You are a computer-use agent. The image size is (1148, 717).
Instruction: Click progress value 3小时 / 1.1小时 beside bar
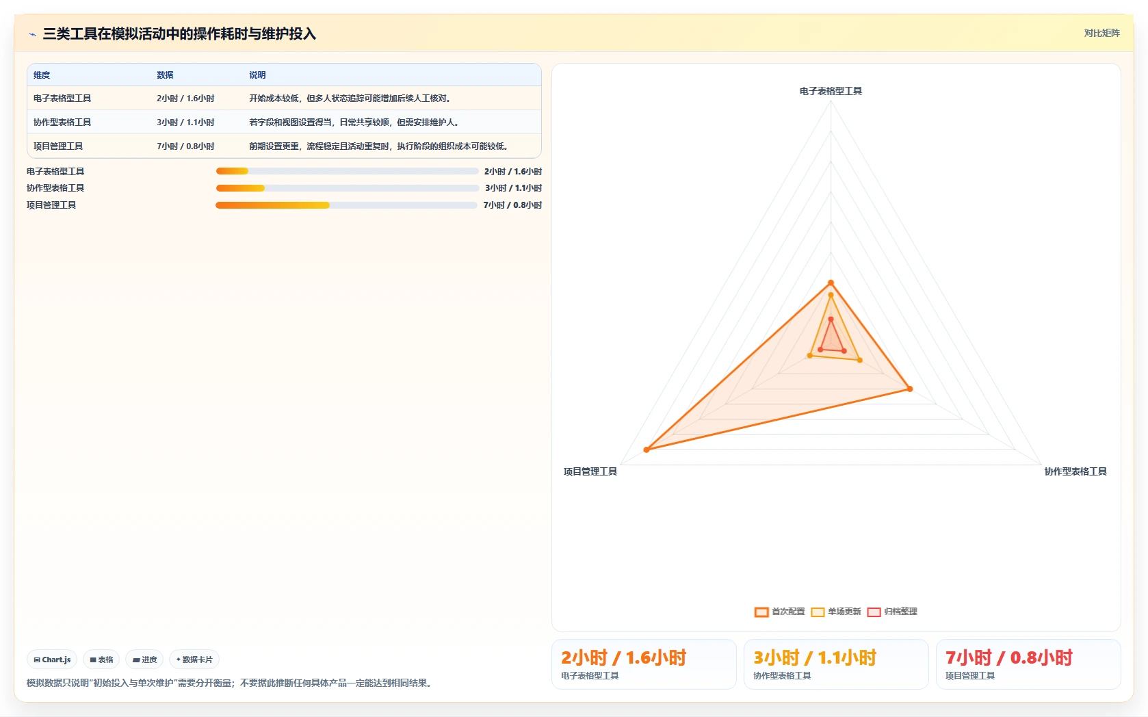(514, 188)
